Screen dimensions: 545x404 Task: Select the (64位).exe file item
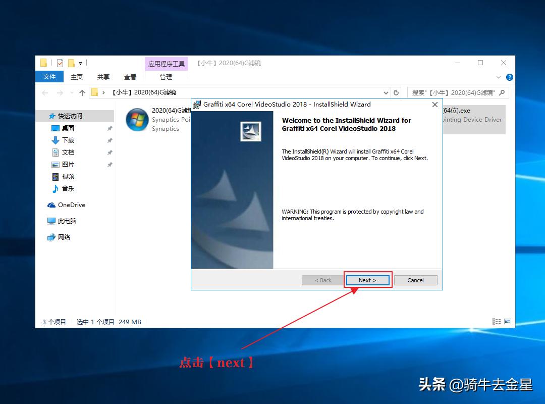[474, 119]
